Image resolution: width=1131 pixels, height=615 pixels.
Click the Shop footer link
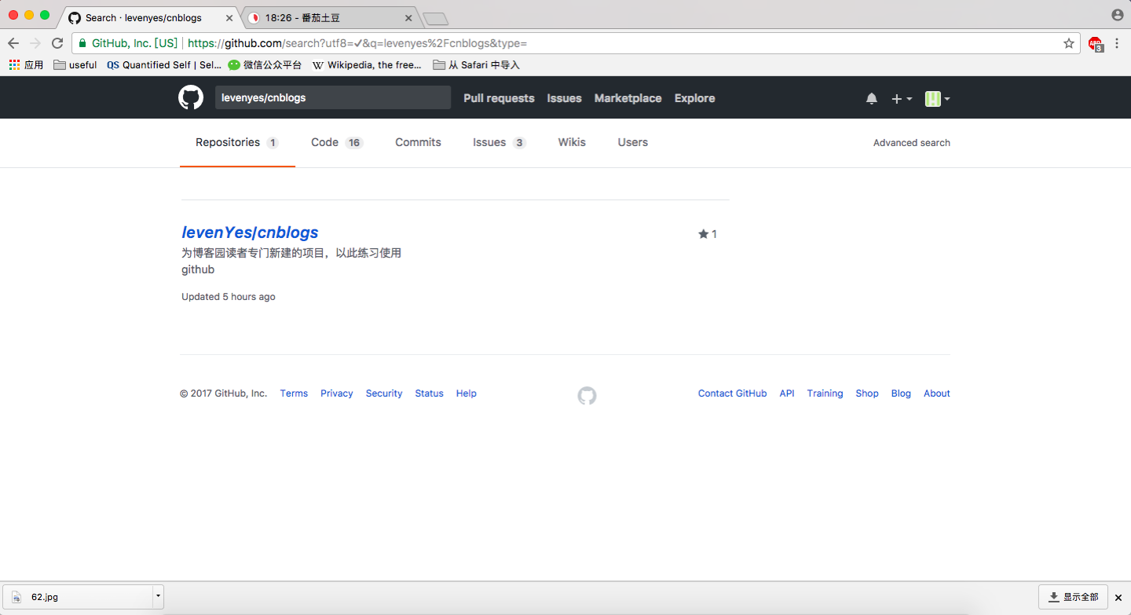867,394
